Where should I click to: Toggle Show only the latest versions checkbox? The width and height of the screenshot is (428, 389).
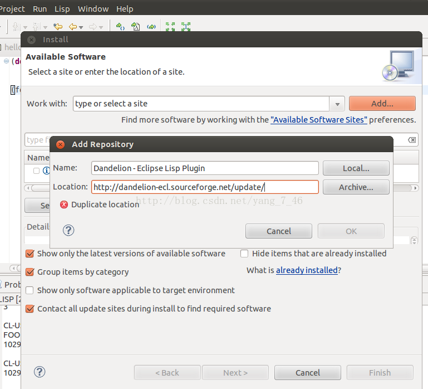(29, 254)
